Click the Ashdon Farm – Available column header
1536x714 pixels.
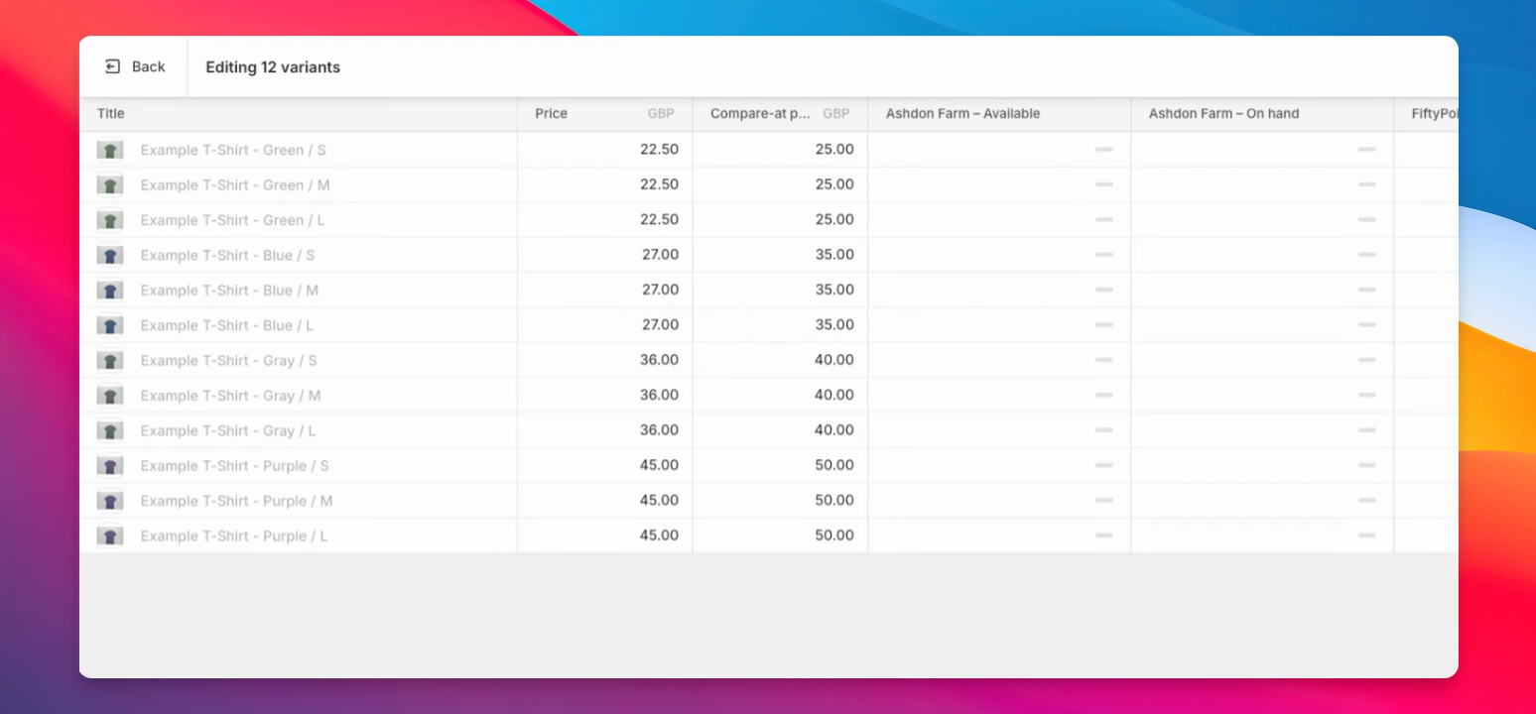point(999,114)
